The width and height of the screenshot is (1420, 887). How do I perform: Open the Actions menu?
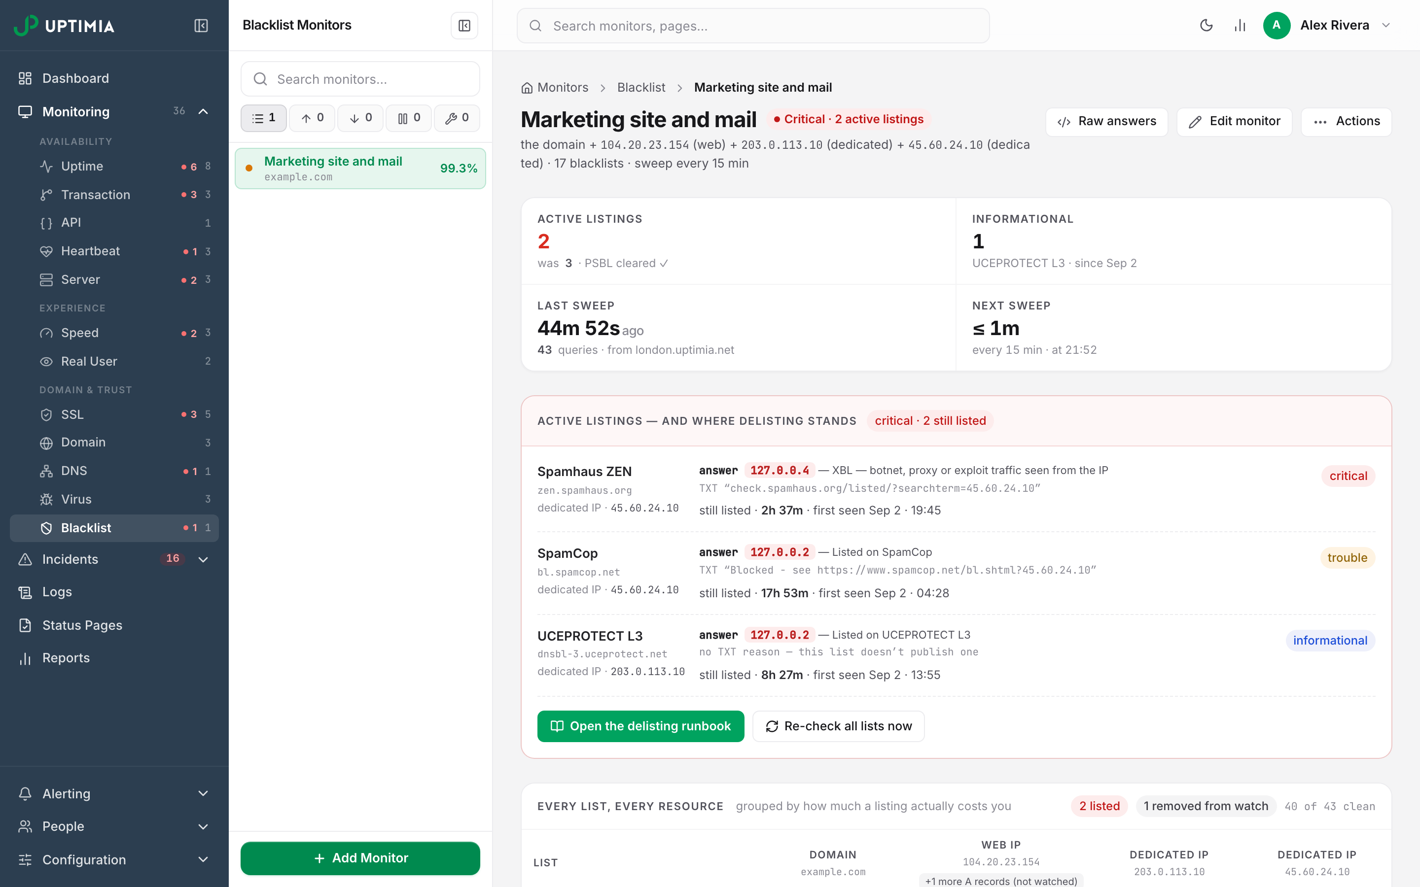pos(1346,121)
